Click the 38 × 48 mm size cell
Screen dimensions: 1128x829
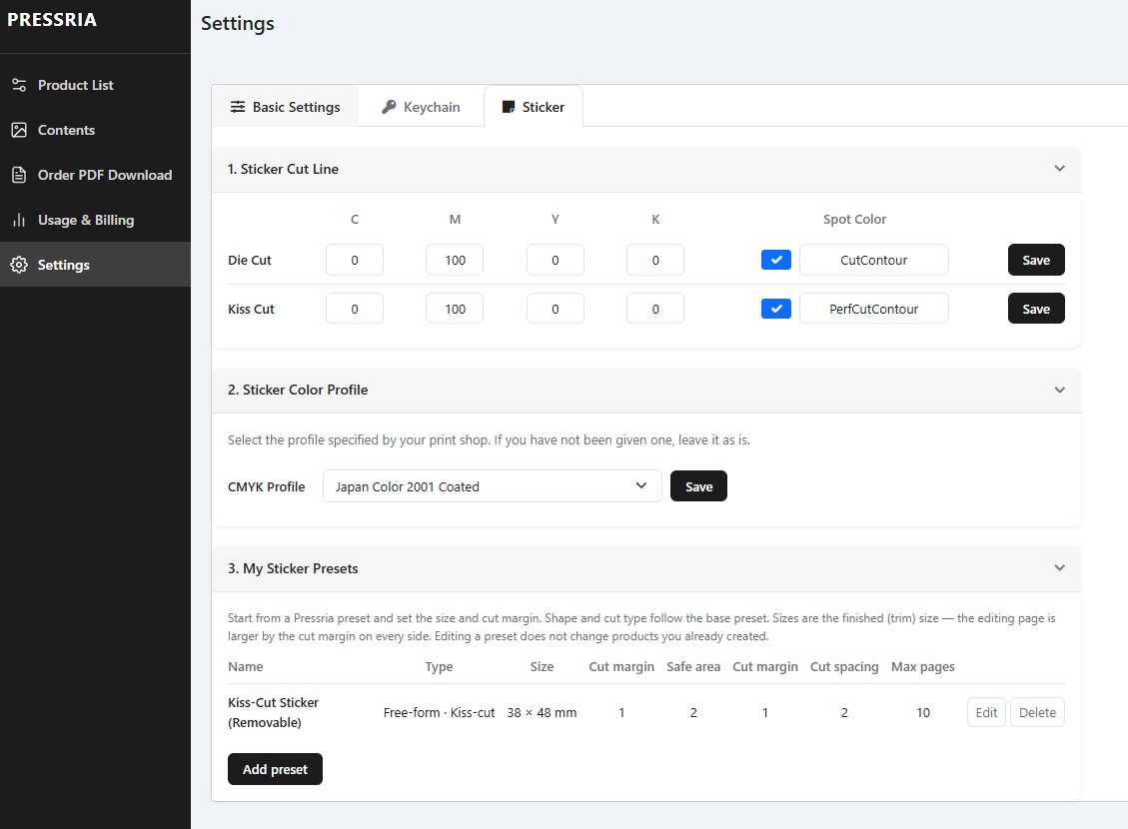(x=542, y=712)
